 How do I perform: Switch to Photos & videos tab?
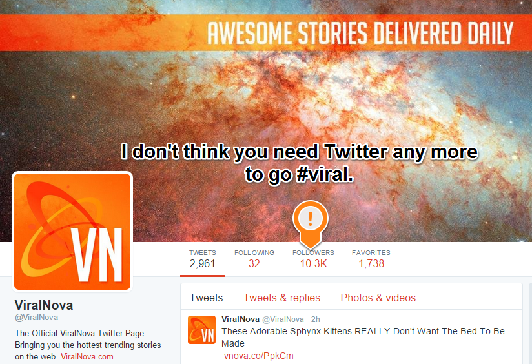(x=378, y=298)
